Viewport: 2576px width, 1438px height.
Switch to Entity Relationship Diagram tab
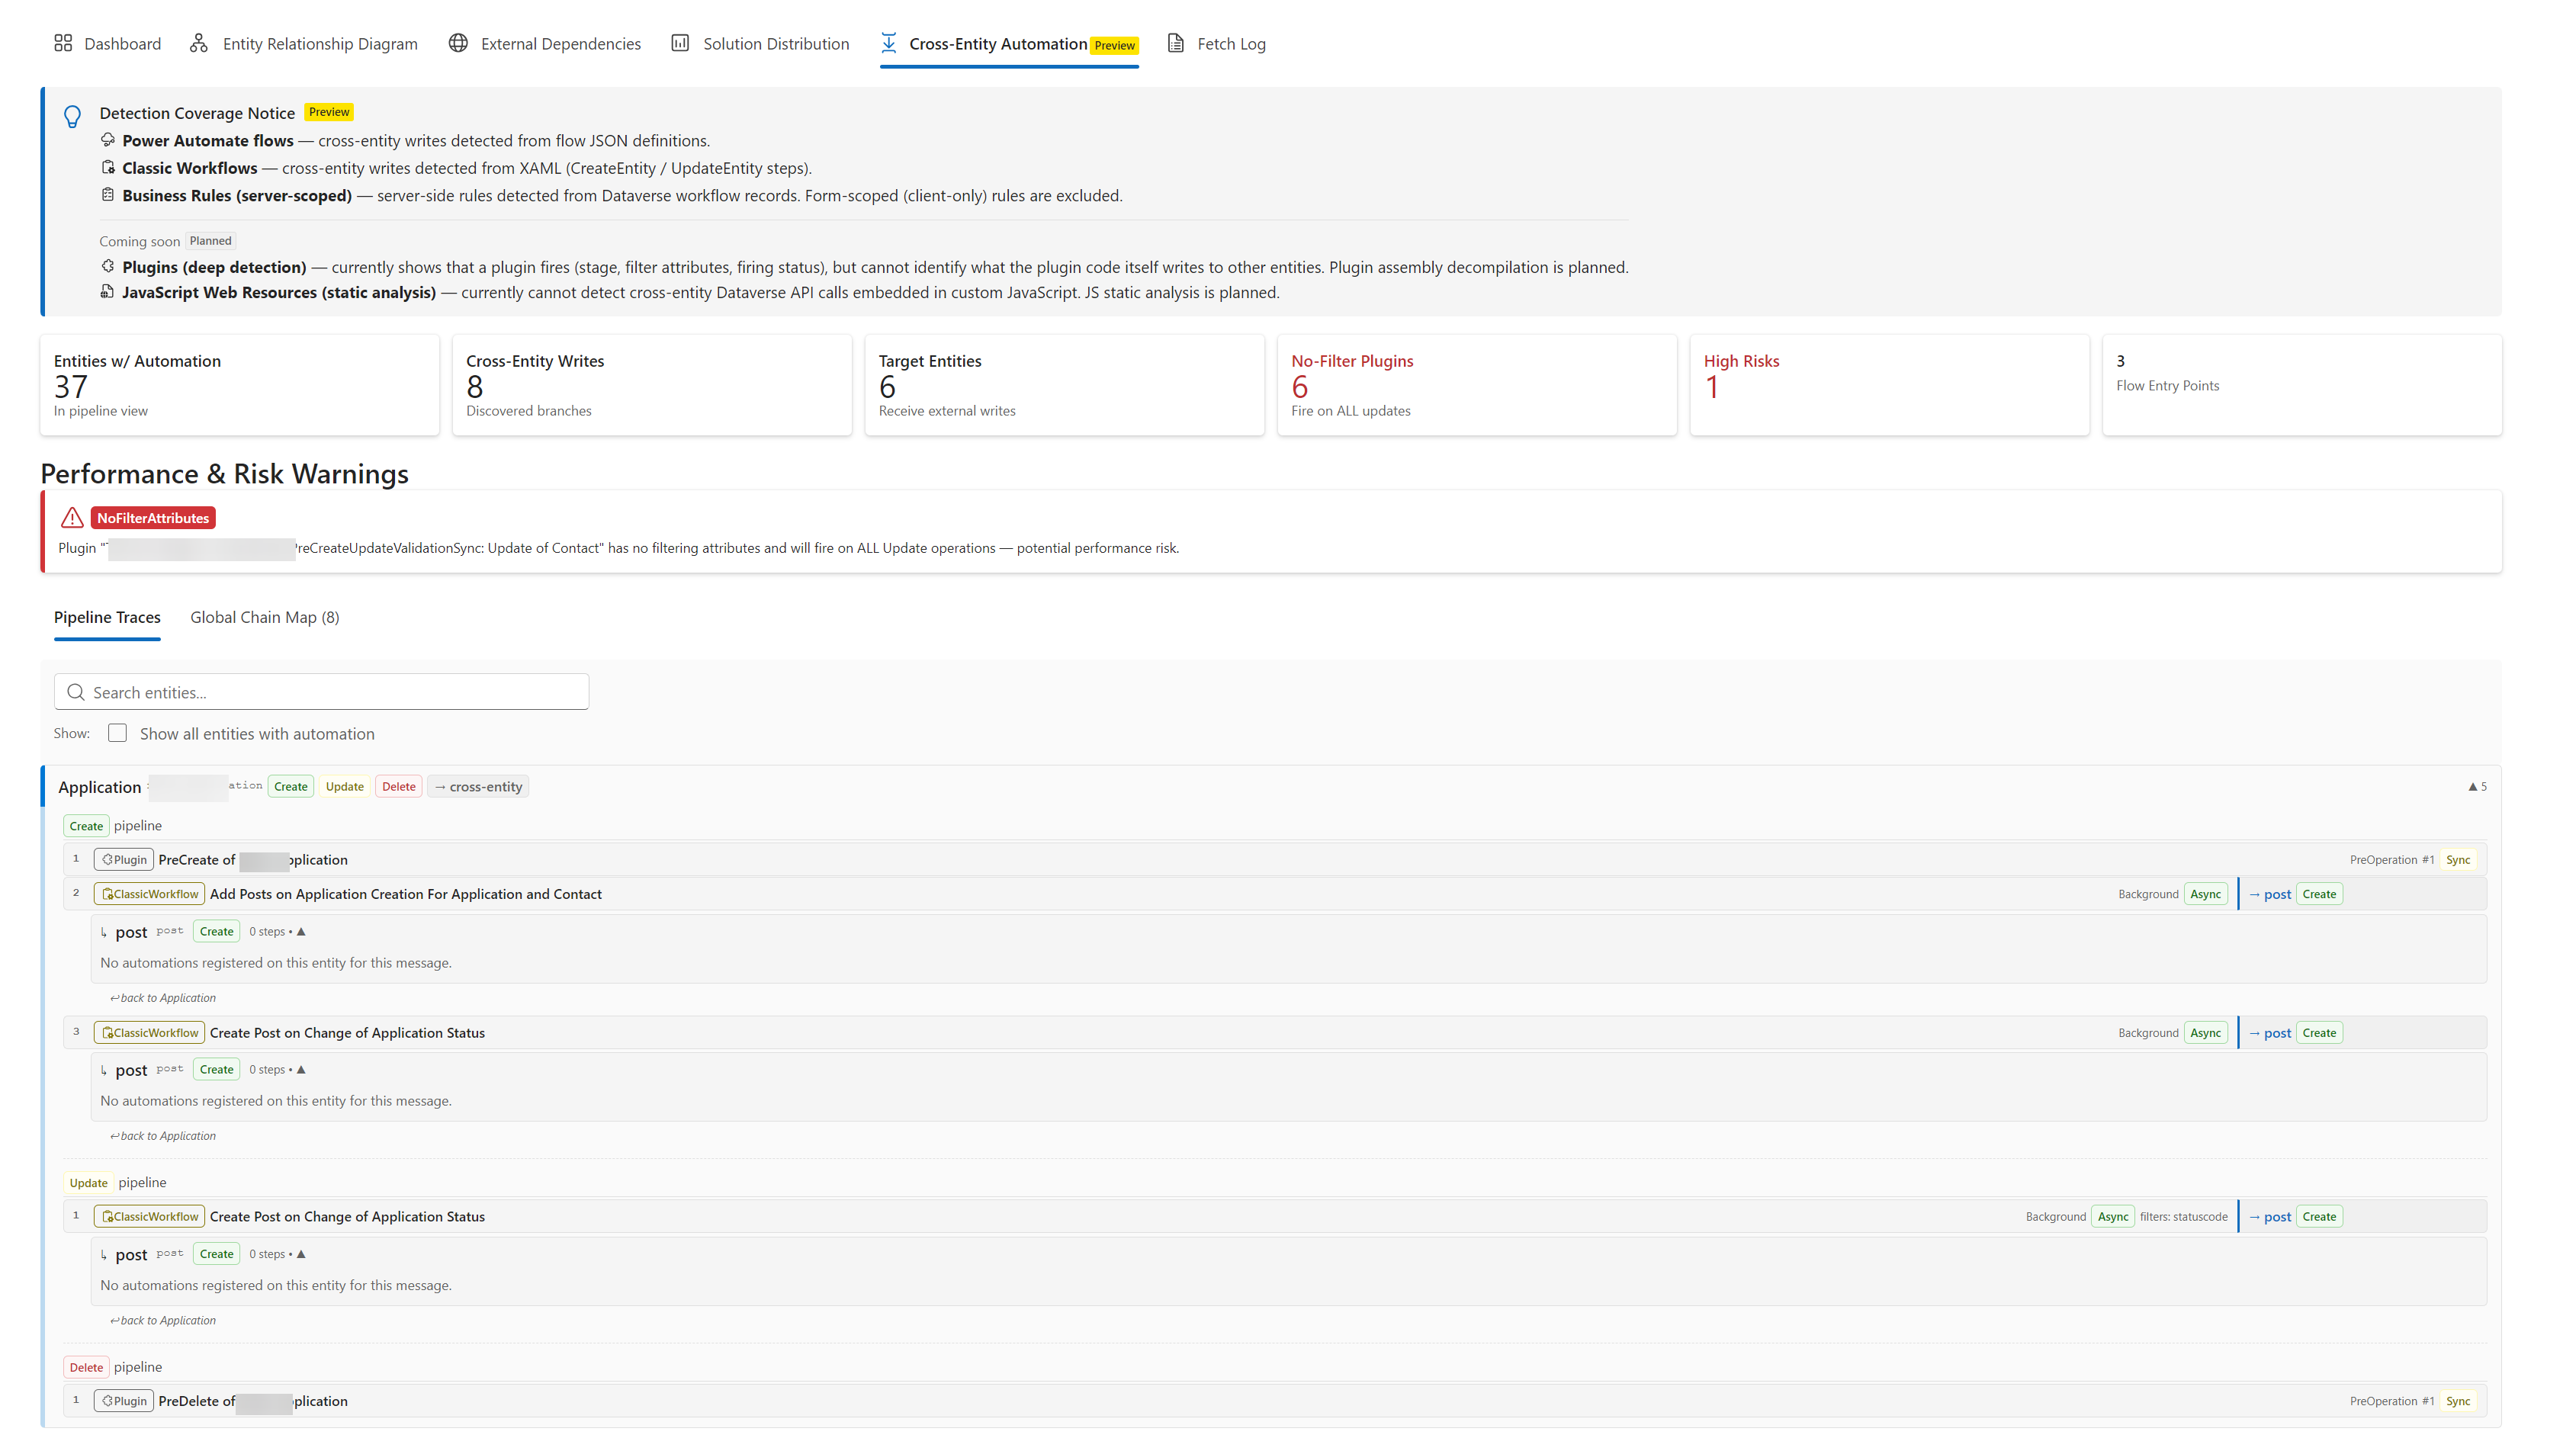click(x=304, y=43)
